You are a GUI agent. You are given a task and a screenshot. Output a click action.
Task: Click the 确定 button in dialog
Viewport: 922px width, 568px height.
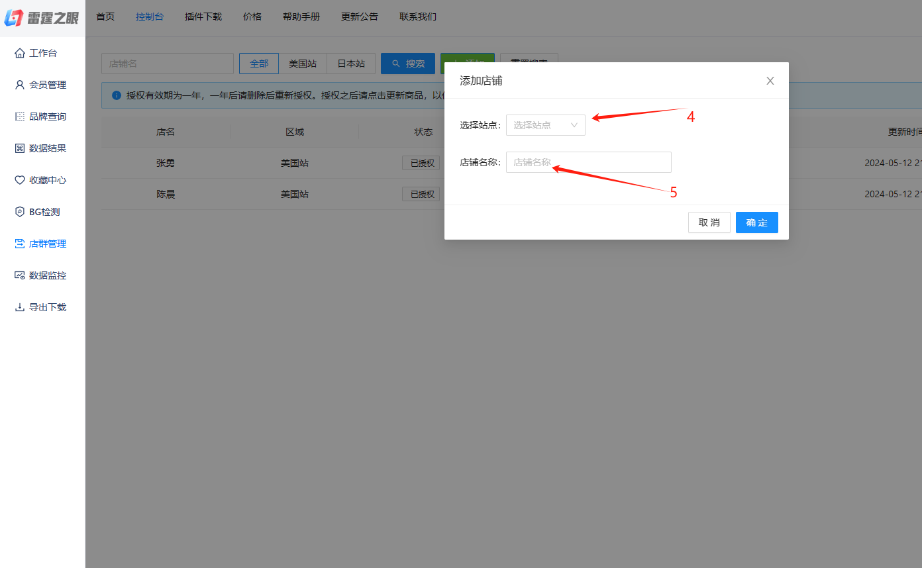(756, 222)
